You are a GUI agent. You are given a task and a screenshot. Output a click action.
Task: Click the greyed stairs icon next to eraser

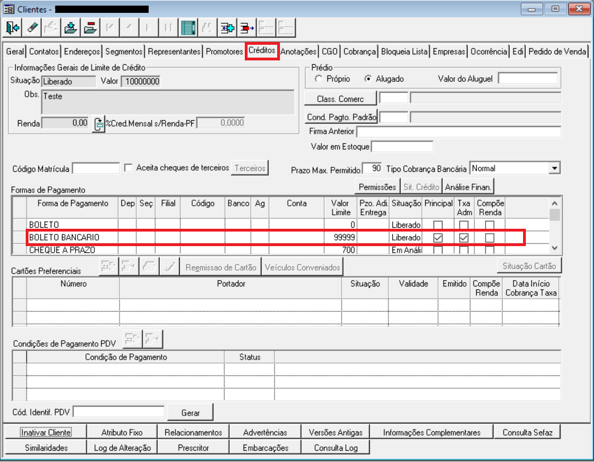click(x=51, y=28)
